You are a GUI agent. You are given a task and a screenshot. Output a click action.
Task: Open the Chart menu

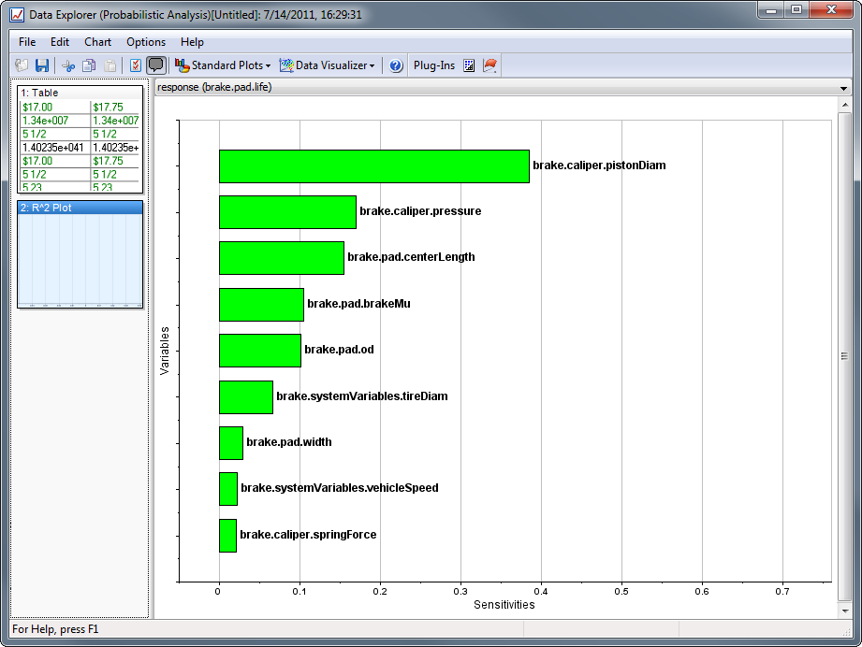click(97, 42)
